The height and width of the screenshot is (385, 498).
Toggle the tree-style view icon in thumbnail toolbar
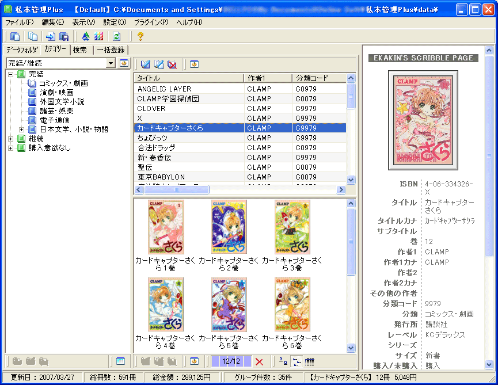coord(296,361)
